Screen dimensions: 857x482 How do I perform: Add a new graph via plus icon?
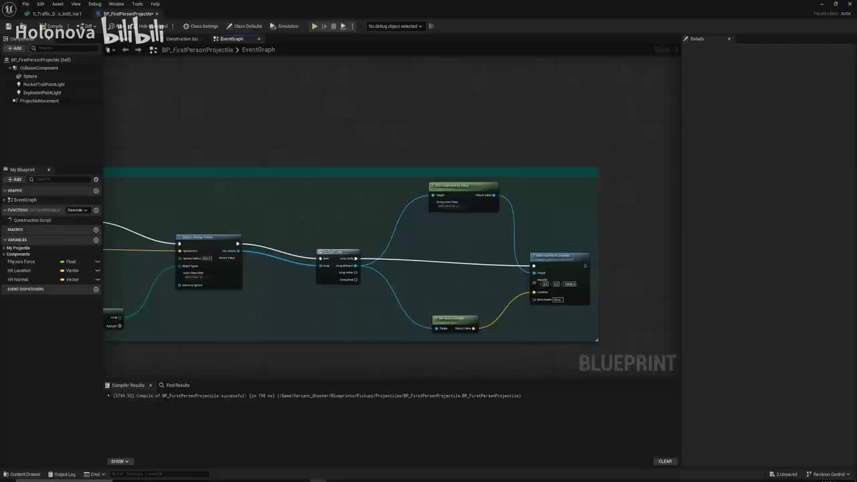coord(96,191)
